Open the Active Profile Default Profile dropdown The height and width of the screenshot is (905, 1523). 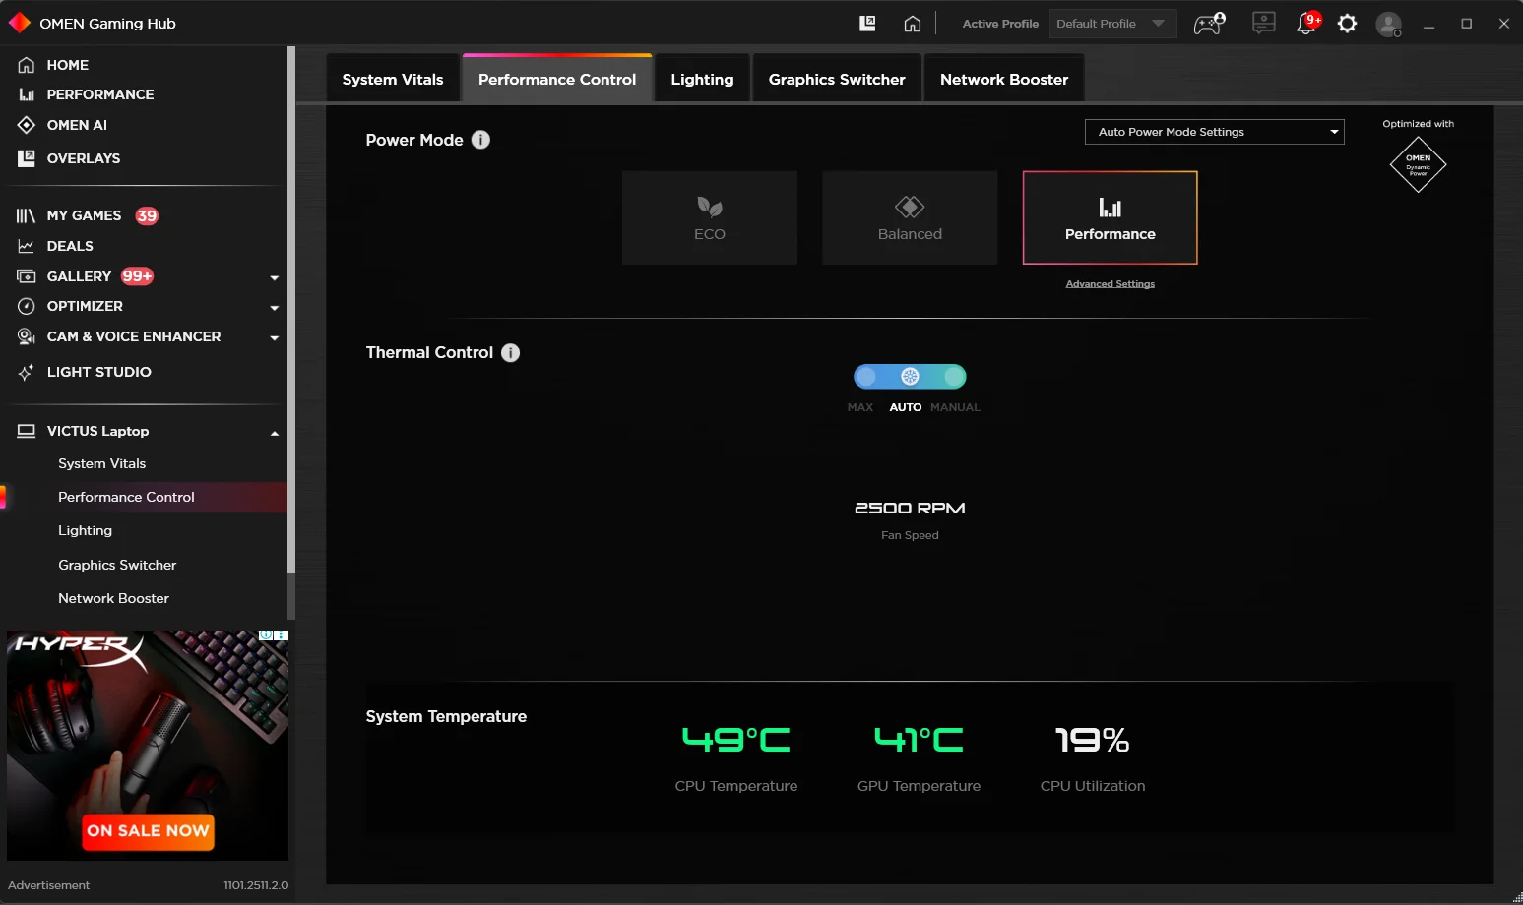(1112, 24)
